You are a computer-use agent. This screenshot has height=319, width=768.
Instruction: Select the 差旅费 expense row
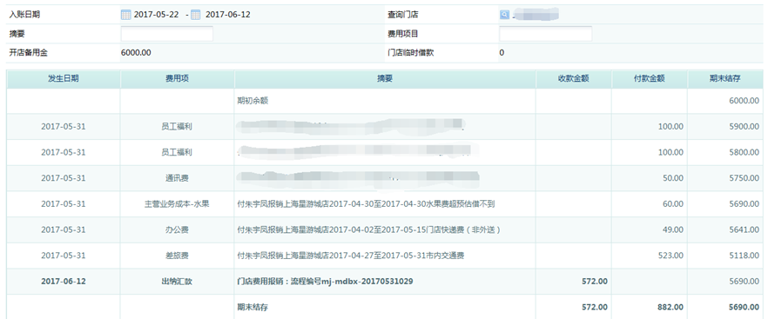385,256
